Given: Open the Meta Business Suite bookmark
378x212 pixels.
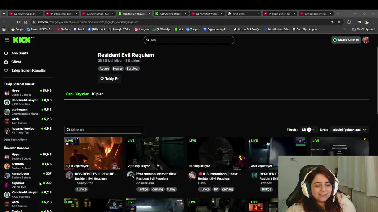Looking at the screenshot, I should point(276,29).
